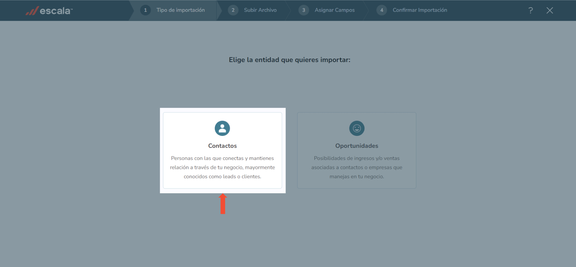The image size is (576, 267).
Task: Click step number 1 circle
Action: (x=146, y=10)
